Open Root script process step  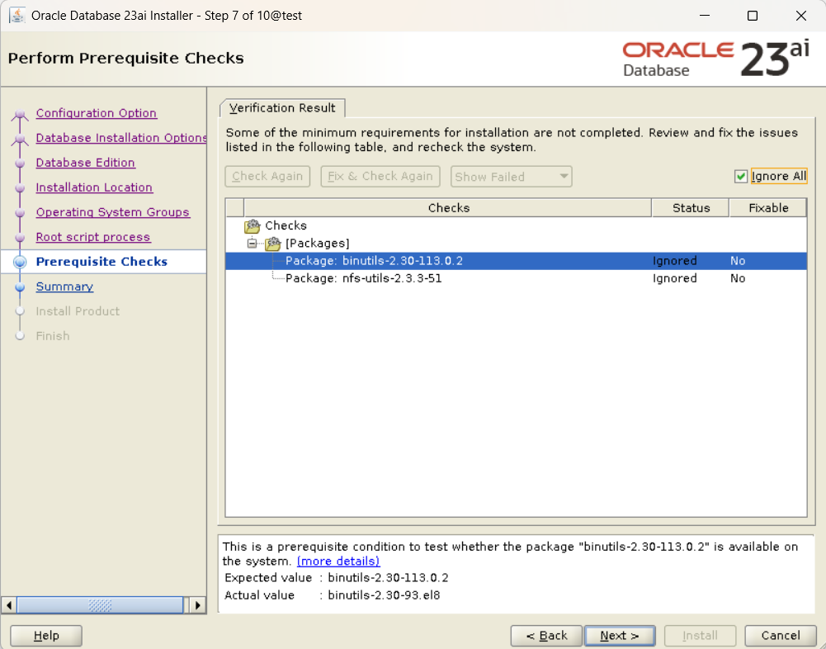[93, 237]
